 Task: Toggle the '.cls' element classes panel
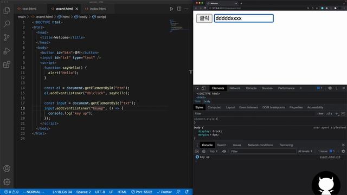pyautogui.click(x=330, y=114)
